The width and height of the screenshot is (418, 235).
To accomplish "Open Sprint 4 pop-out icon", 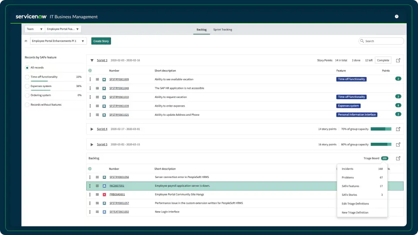I will point(398,129).
